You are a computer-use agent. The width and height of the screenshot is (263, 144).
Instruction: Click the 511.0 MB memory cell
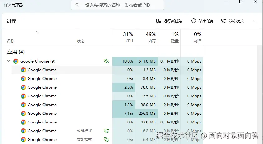click(146, 61)
